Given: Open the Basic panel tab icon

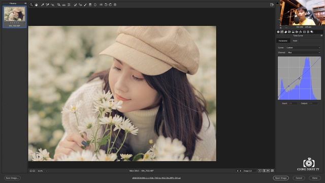Looking at the screenshot, I should pyautogui.click(x=278, y=32).
